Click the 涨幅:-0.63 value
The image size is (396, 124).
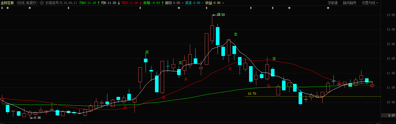click(152, 3)
